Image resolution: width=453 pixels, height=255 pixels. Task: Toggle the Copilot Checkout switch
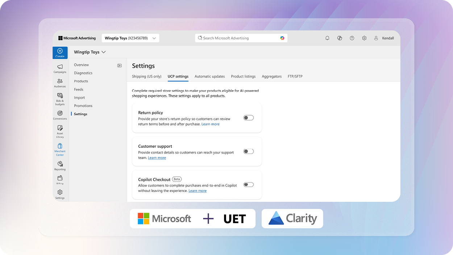tap(249, 185)
